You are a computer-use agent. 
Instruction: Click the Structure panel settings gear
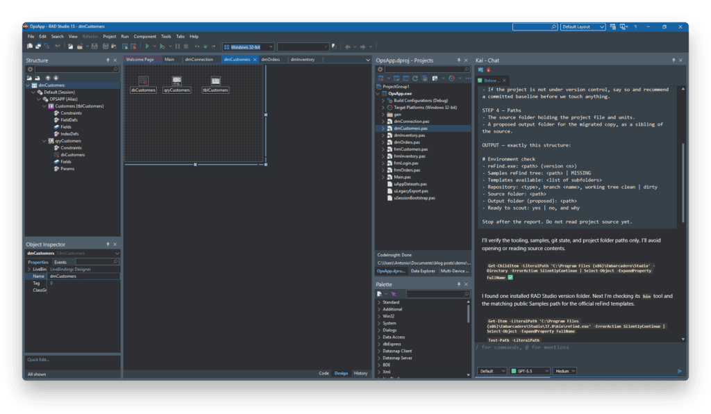click(x=31, y=69)
